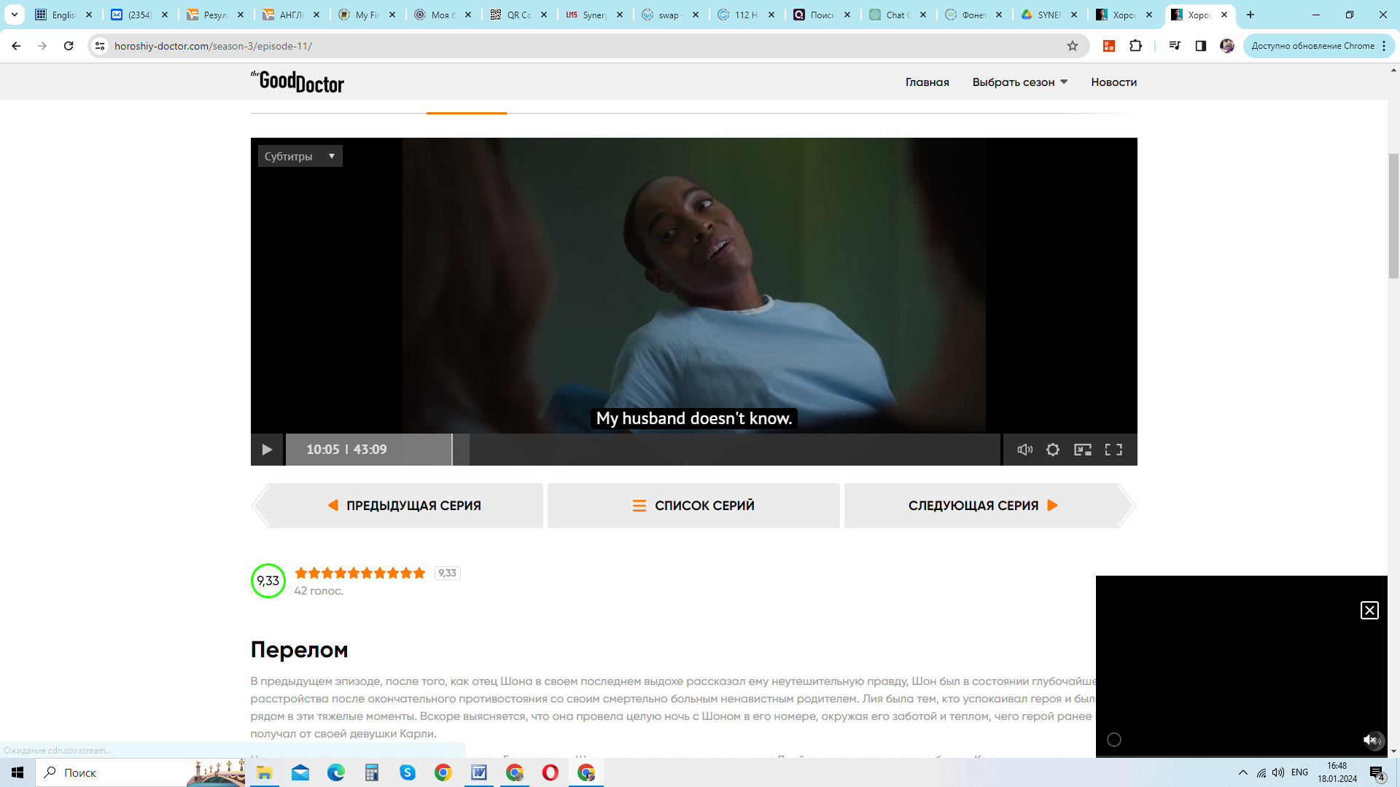
Task: Open the Новости section
Action: pos(1113,82)
